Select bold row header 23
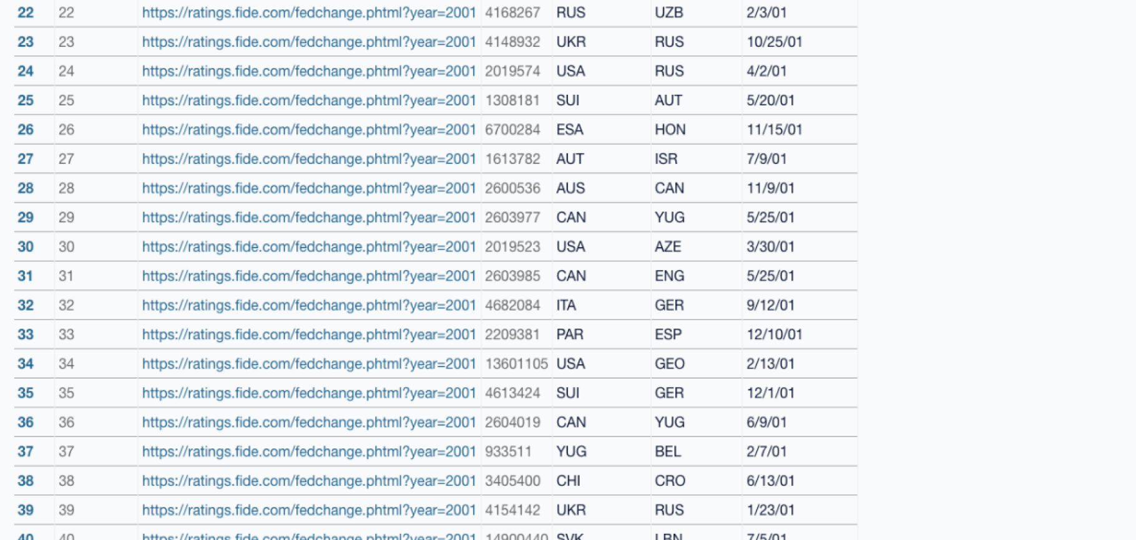This screenshot has height=540, width=1136. pos(26,42)
